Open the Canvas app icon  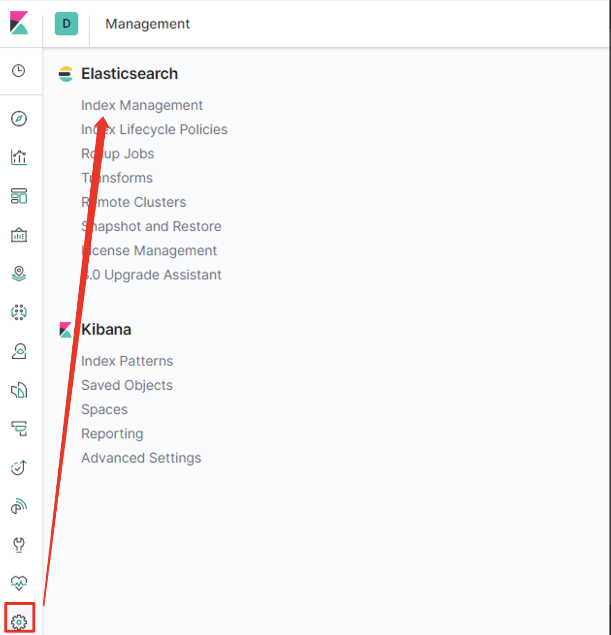[19, 235]
